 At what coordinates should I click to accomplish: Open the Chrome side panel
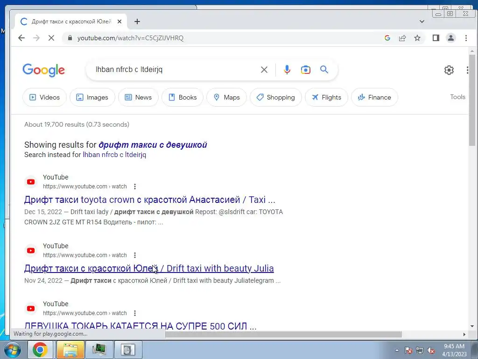click(x=436, y=38)
